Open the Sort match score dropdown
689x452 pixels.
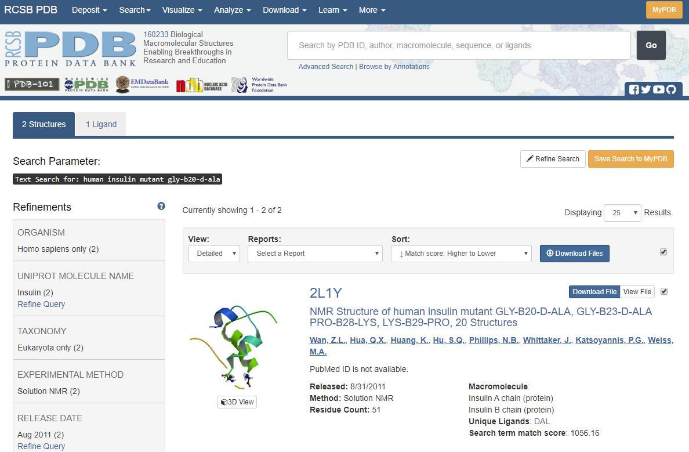pyautogui.click(x=461, y=254)
